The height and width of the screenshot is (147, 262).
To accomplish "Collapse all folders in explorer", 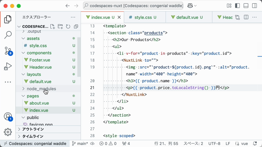I will (x=76, y=27).
